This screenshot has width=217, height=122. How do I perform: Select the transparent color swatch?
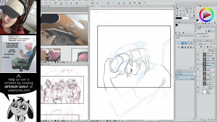pos(192,18)
